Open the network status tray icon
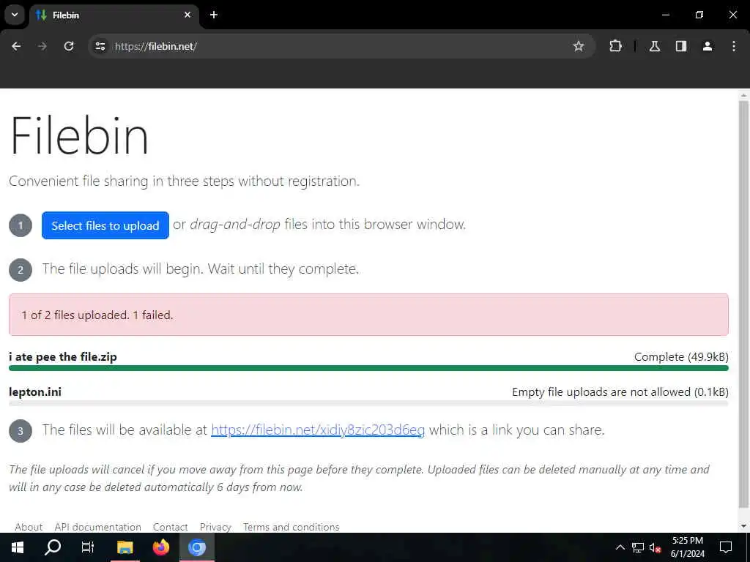Image resolution: width=750 pixels, height=562 pixels. click(638, 547)
